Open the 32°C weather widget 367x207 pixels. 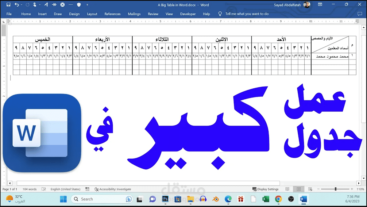(15, 199)
